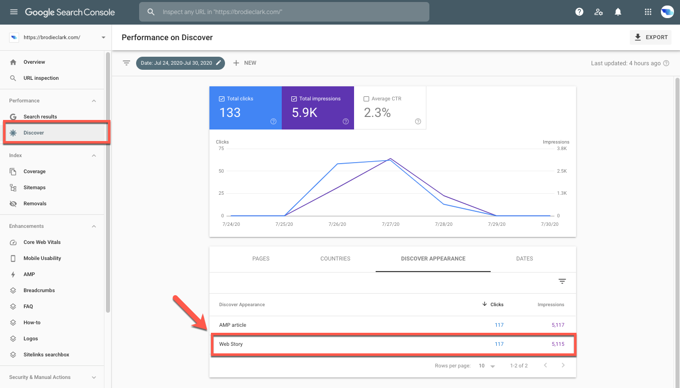Click the Web Story clicks link
This screenshot has width=680, height=388.
(x=499, y=344)
